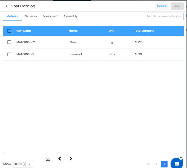Go back using the arrow beside Cost Catalog
The height and width of the screenshot is (168, 187).
(7, 6)
